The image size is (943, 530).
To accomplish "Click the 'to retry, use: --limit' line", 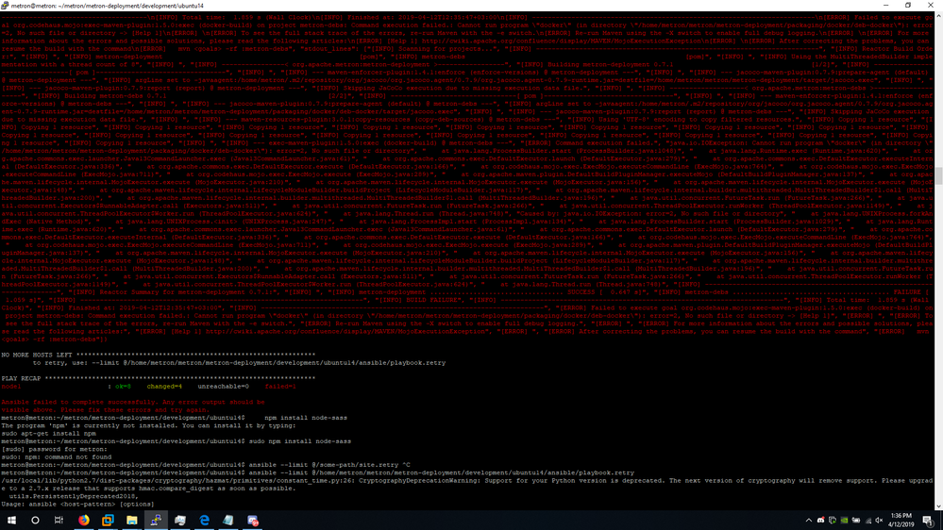I will (x=240, y=363).
